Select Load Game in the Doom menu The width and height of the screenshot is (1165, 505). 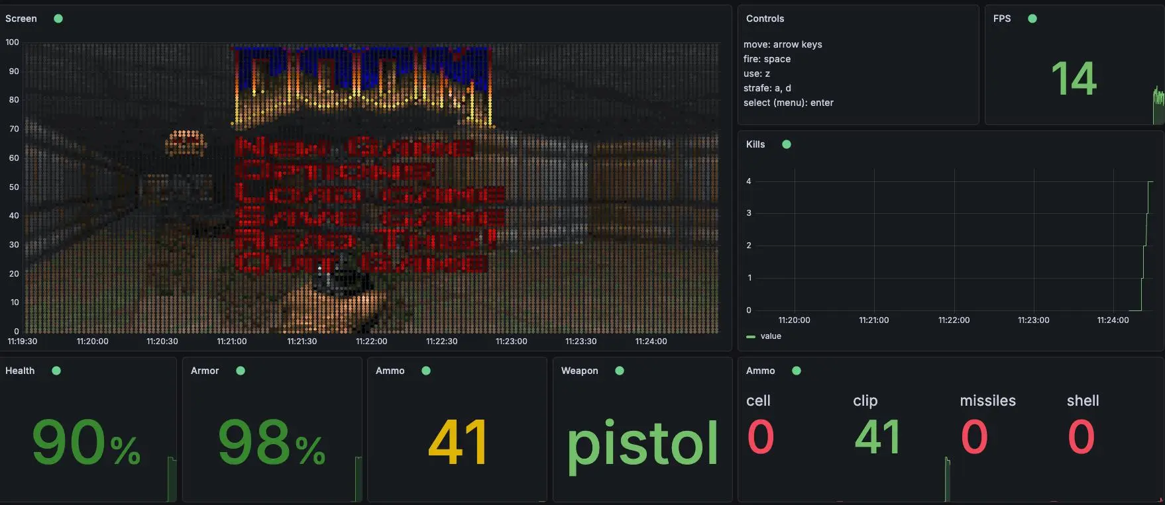click(x=370, y=194)
